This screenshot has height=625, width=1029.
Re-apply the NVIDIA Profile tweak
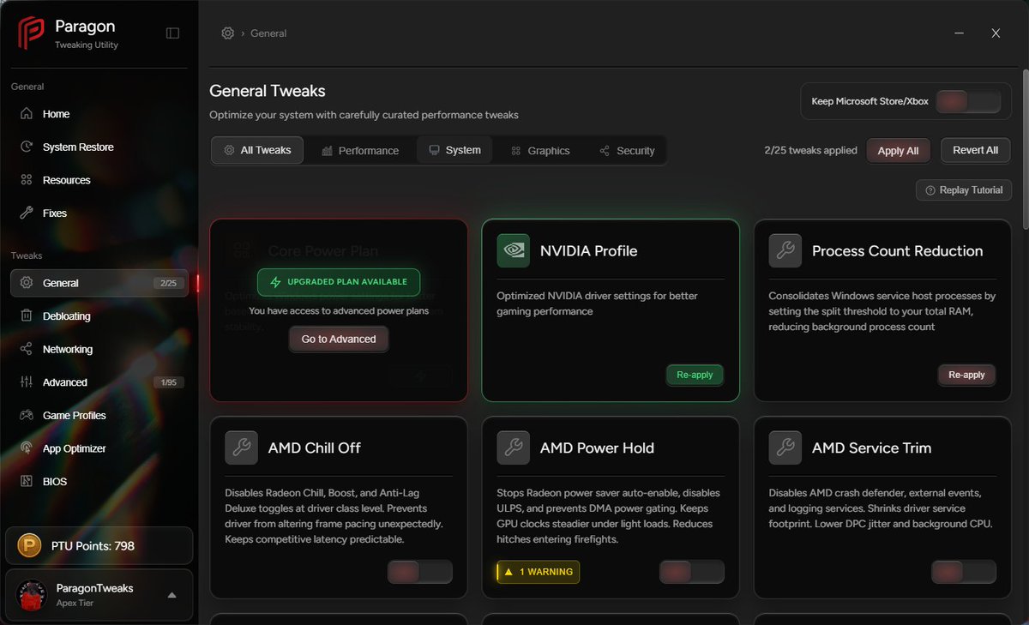(695, 375)
